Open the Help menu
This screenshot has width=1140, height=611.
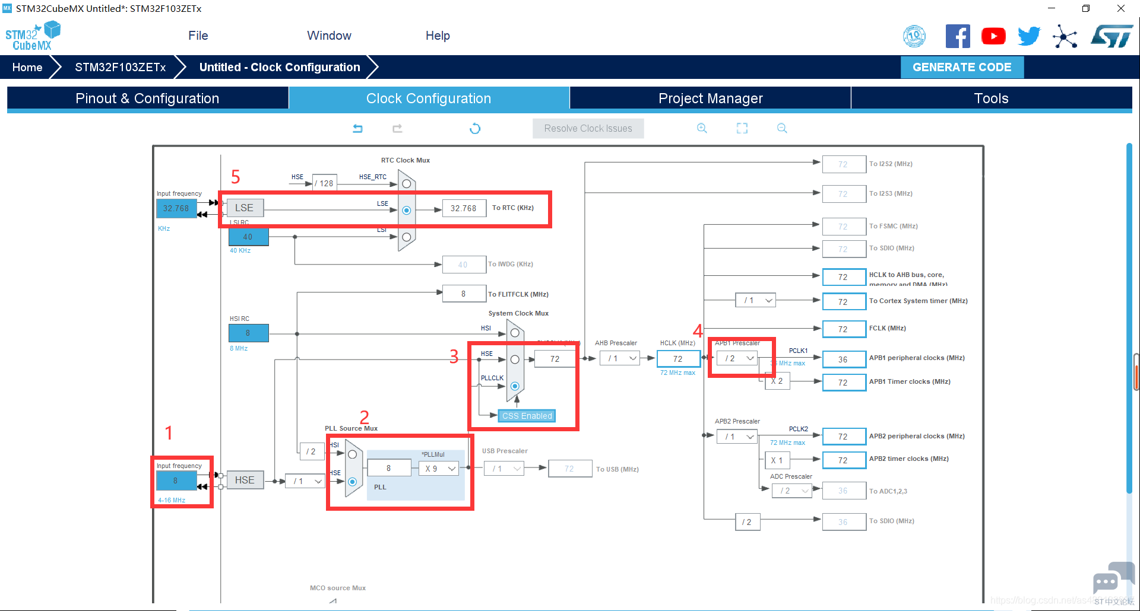(438, 36)
